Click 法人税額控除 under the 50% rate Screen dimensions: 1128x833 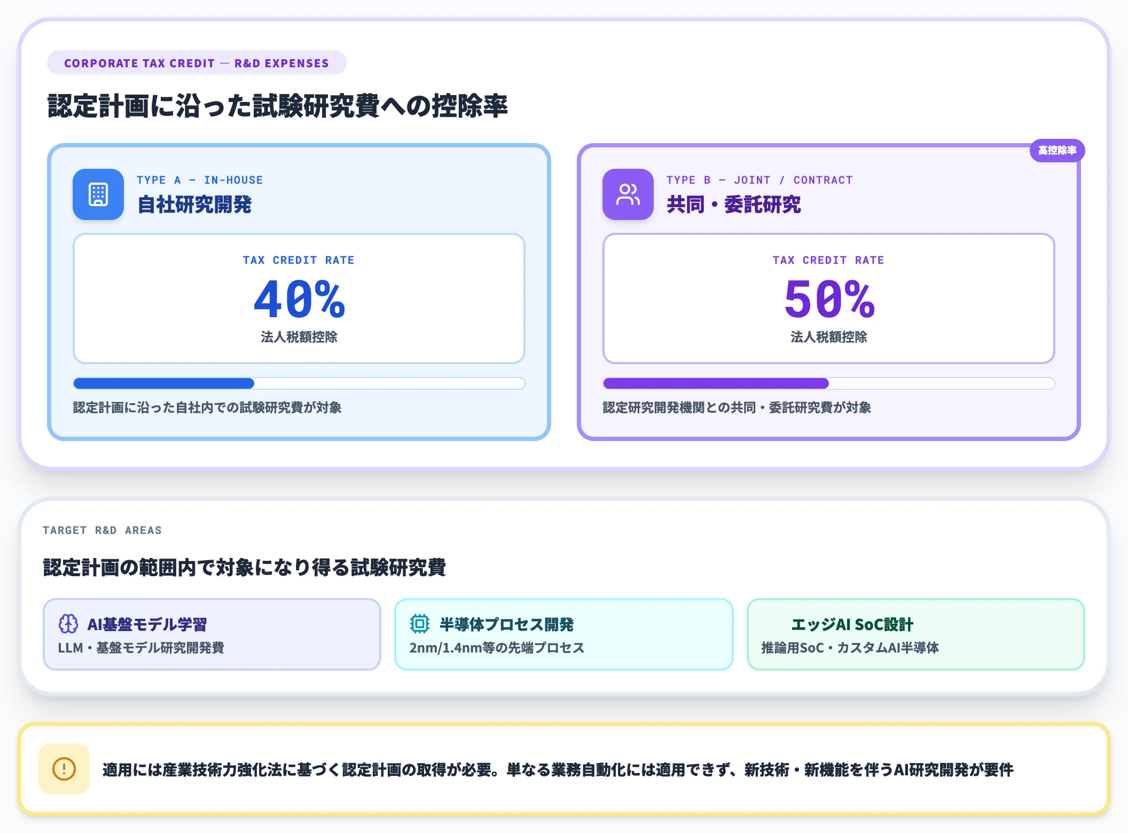coord(829,337)
